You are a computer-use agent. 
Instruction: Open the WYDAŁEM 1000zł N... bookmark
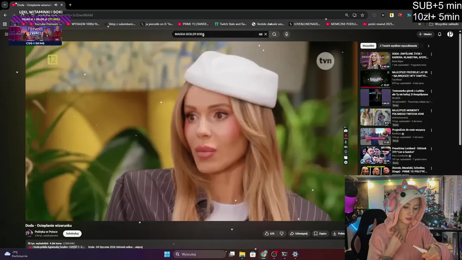point(83,24)
